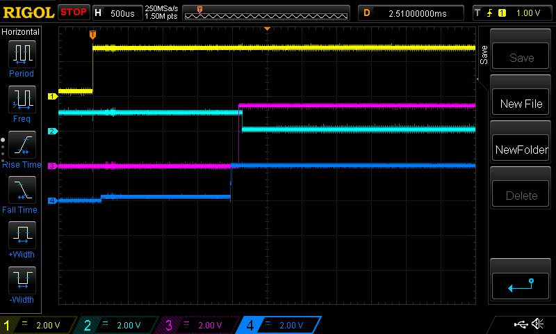Viewport: 556px width, 334px height.
Task: Select the Period measurement icon
Action: tap(22, 54)
